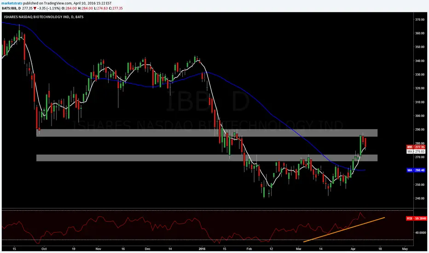The image size is (429, 253).
Task: Click the 330.00 price axis label
Action: [x=420, y=75]
